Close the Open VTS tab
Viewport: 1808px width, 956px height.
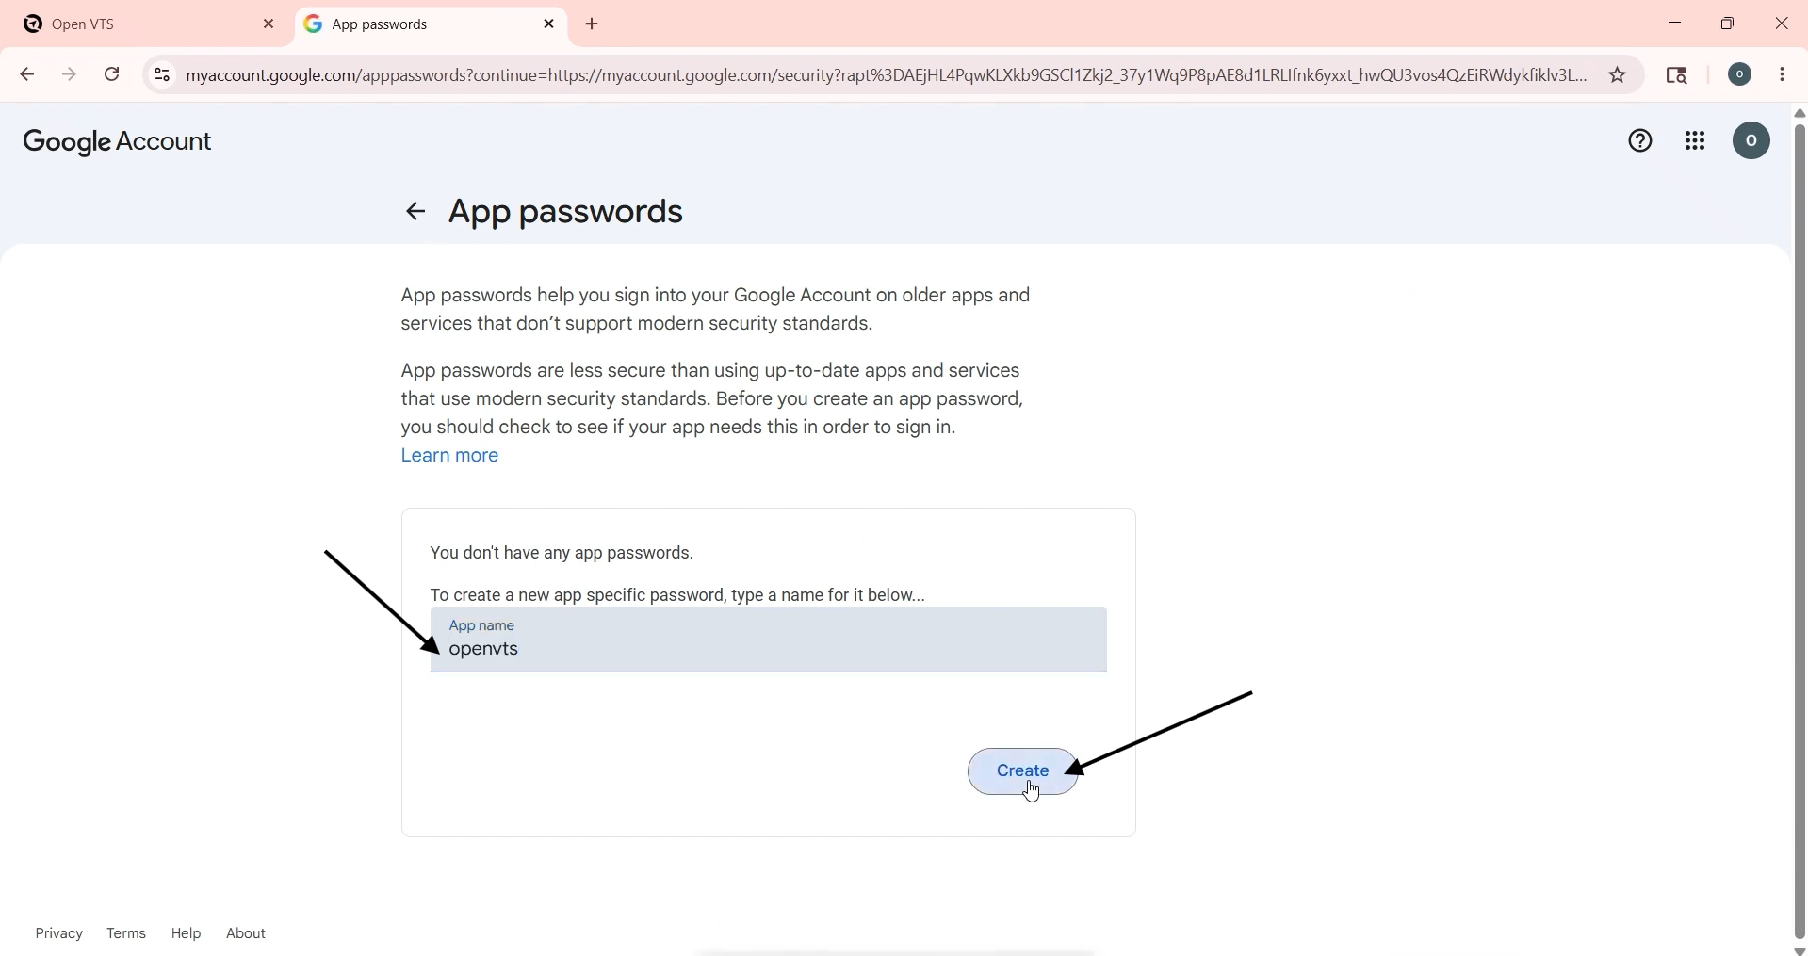[x=269, y=24]
